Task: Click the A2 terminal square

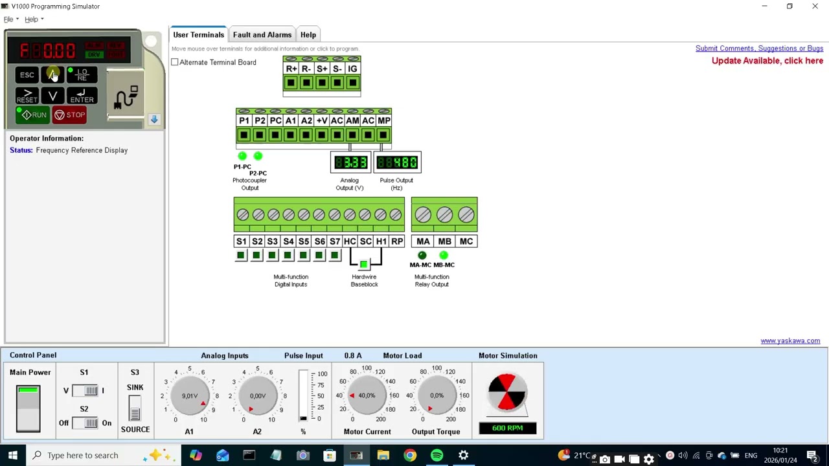Action: [306, 135]
